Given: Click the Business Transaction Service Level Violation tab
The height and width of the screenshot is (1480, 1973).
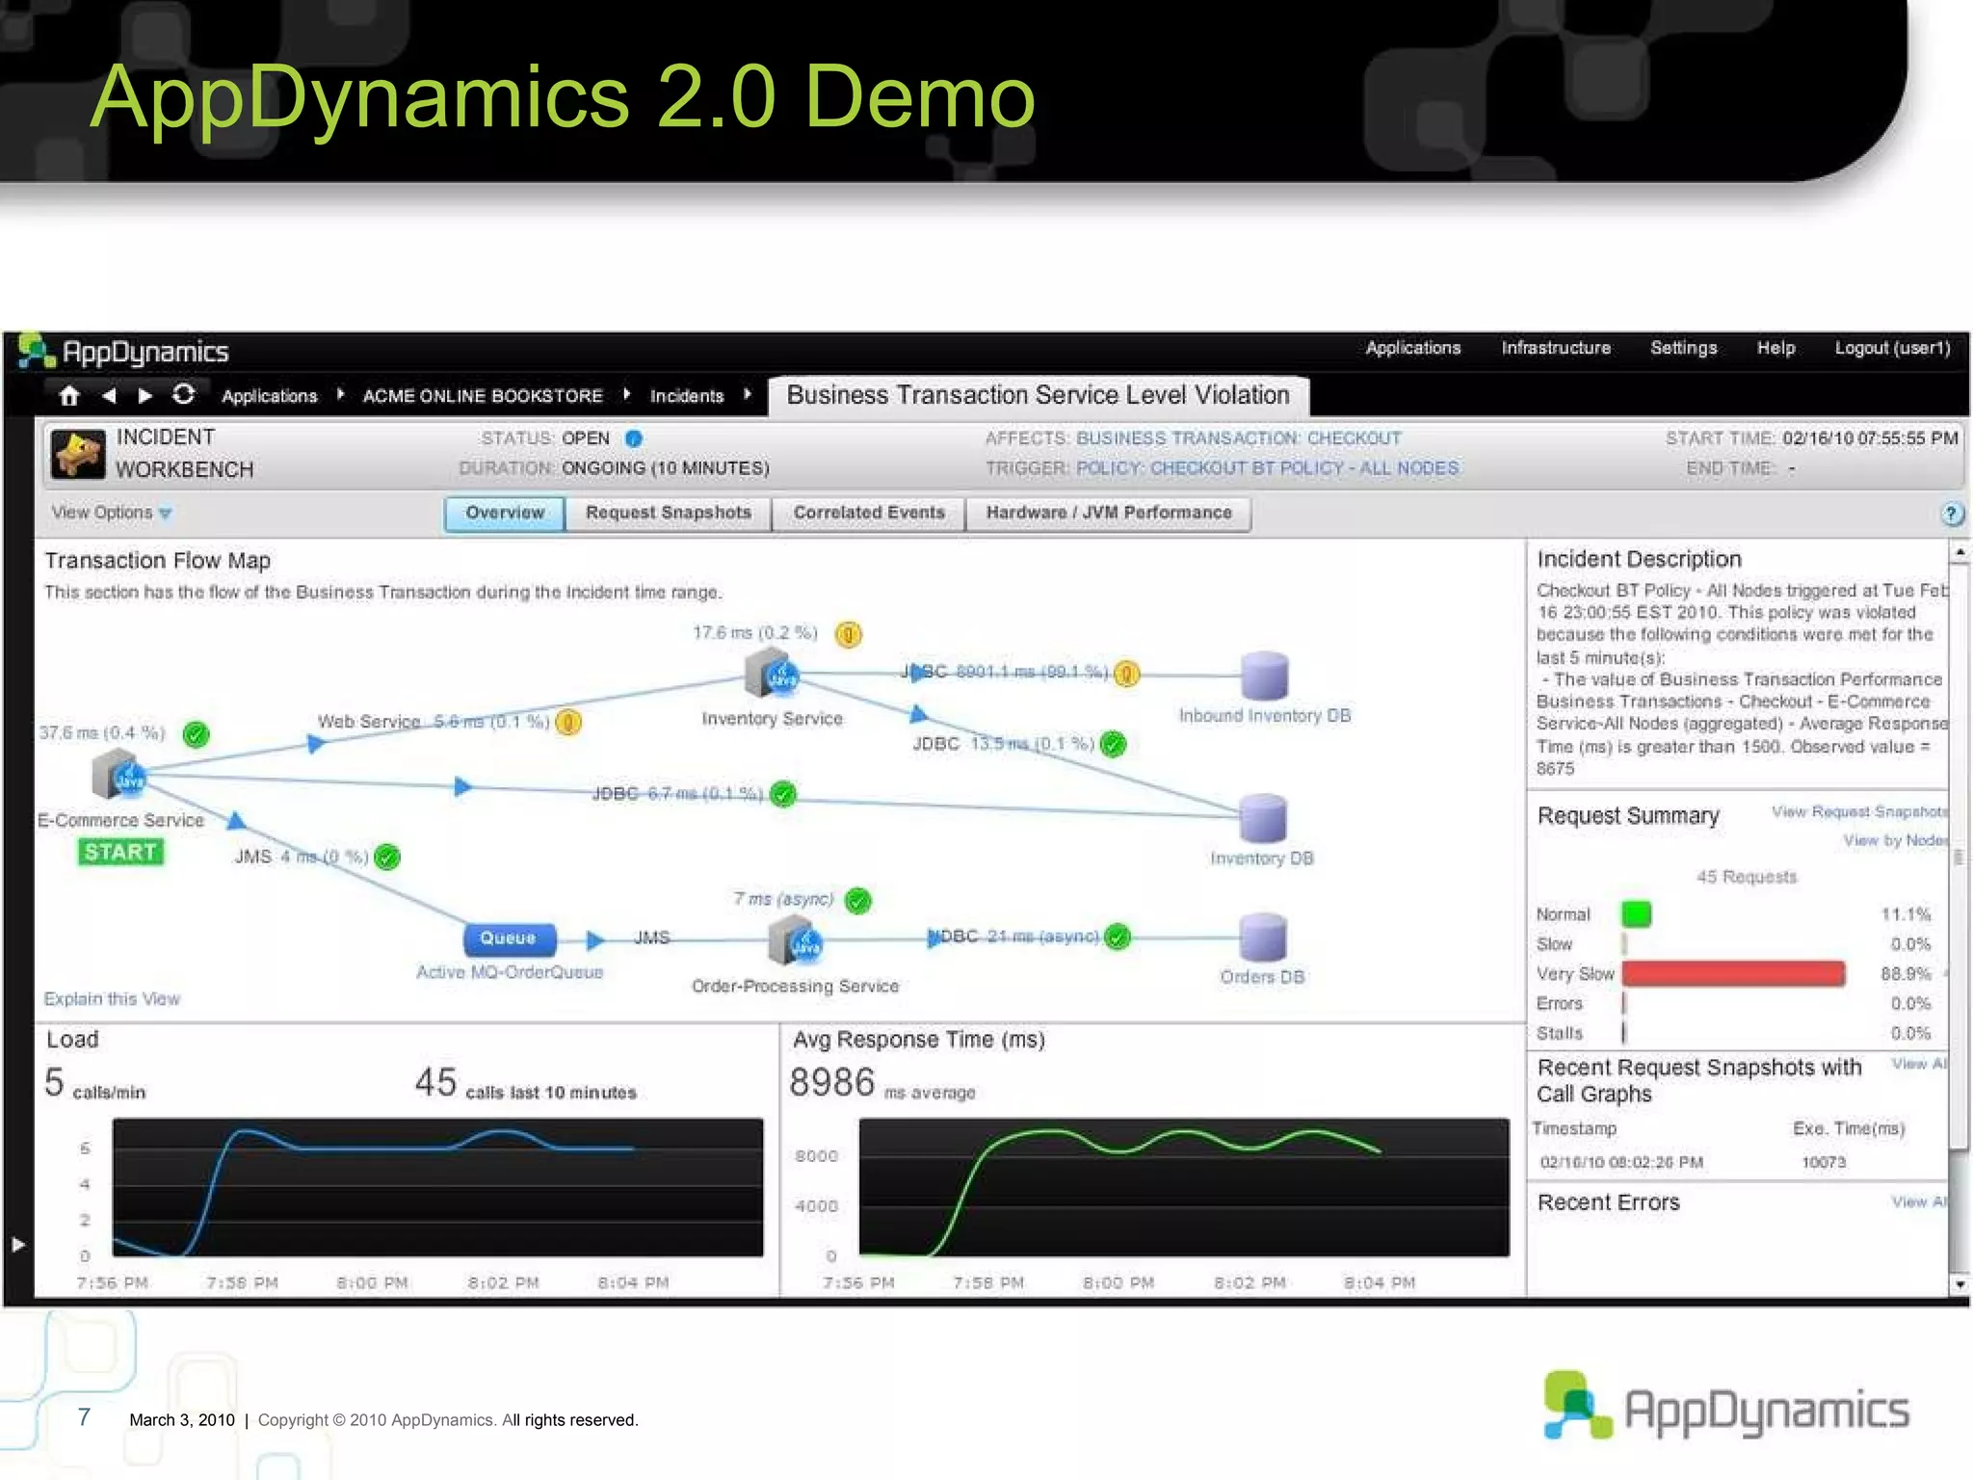Looking at the screenshot, I should (x=1038, y=396).
